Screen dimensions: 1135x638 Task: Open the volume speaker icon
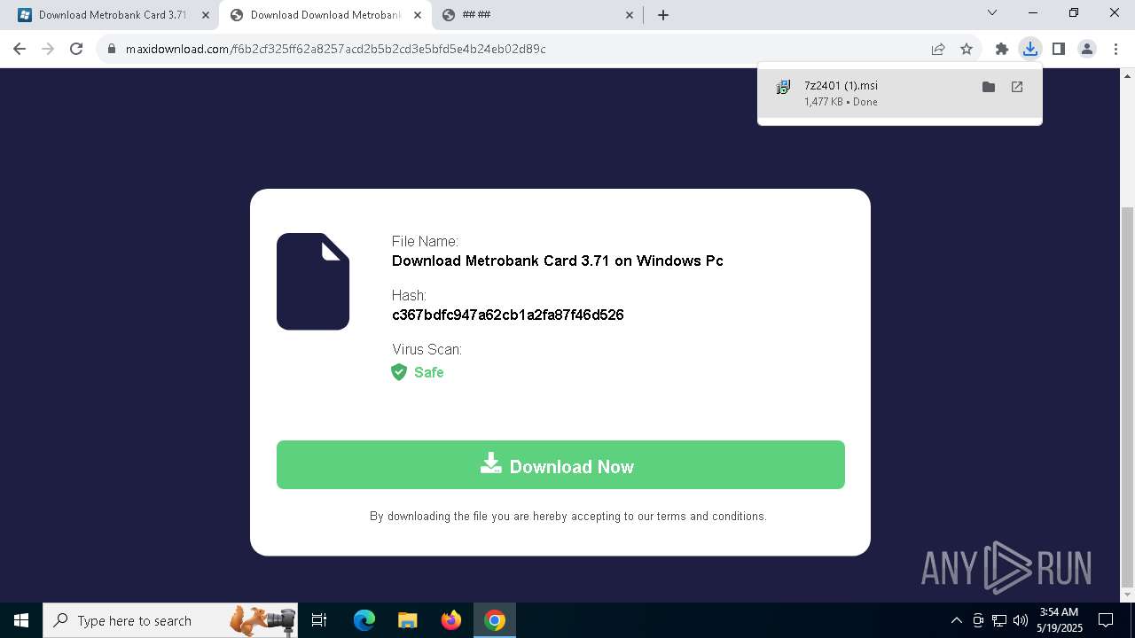(1021, 620)
